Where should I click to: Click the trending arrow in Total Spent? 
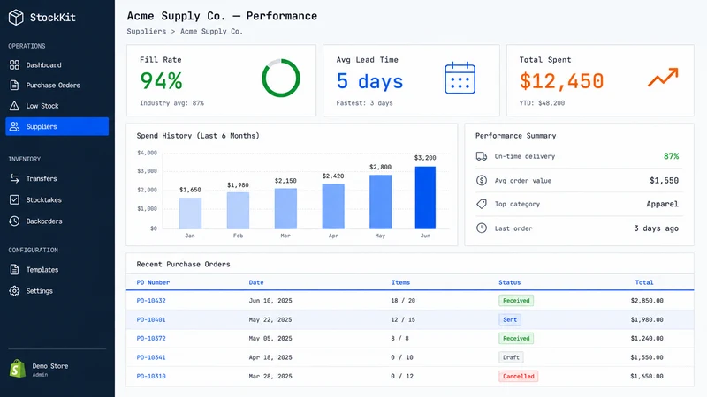[x=663, y=77]
